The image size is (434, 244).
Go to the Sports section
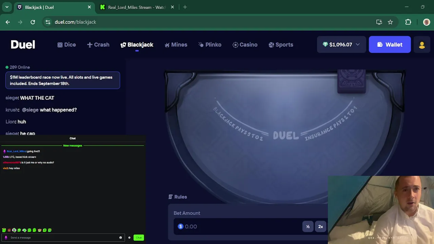(281, 45)
